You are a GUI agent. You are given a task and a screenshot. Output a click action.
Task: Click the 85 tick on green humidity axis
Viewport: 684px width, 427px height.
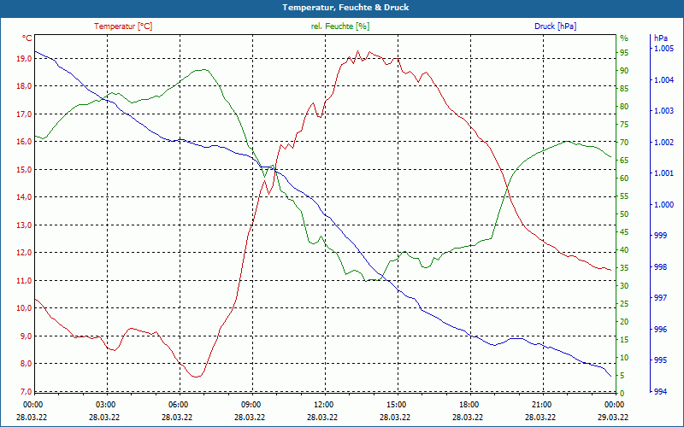pos(624,89)
